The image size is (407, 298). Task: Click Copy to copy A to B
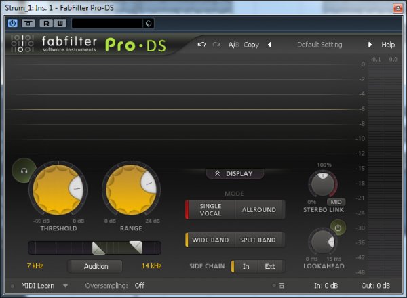click(251, 45)
